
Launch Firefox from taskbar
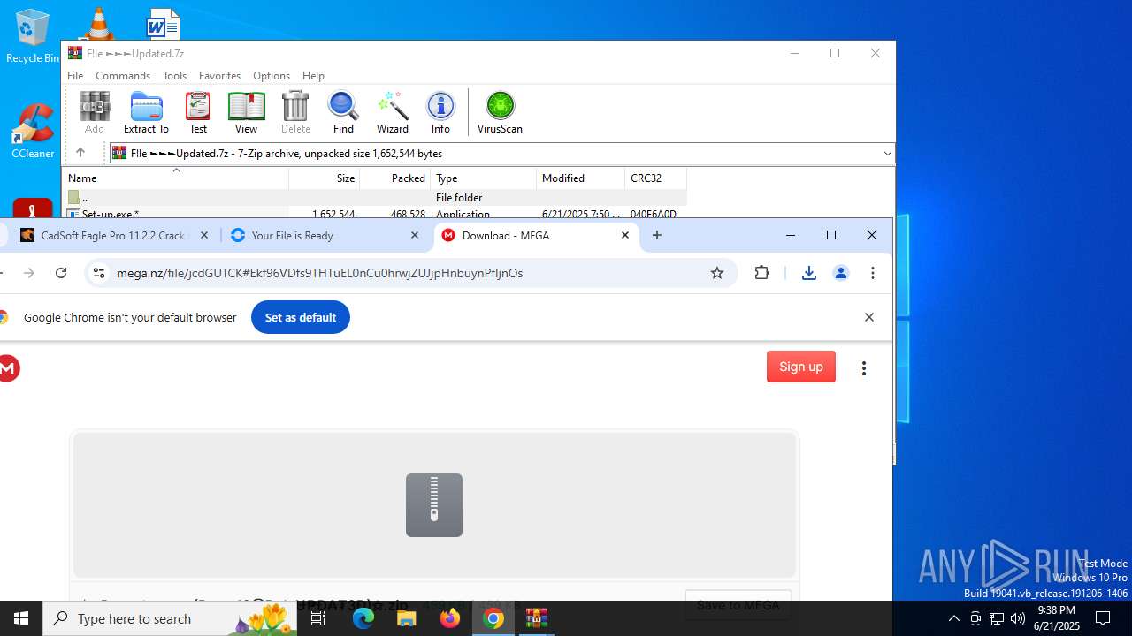coord(450,618)
